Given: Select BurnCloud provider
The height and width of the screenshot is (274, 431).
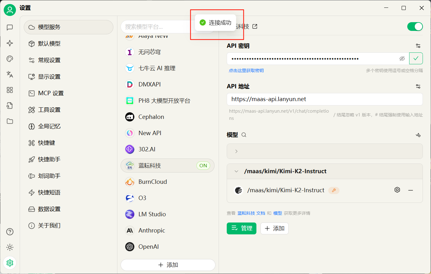Looking at the screenshot, I should coord(168,182).
